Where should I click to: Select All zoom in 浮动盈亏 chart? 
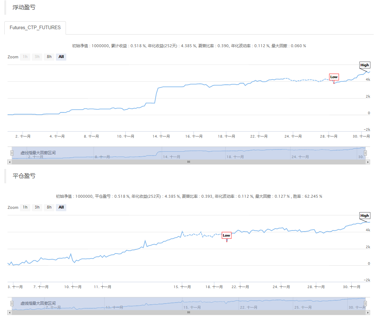pyautogui.click(x=61, y=57)
